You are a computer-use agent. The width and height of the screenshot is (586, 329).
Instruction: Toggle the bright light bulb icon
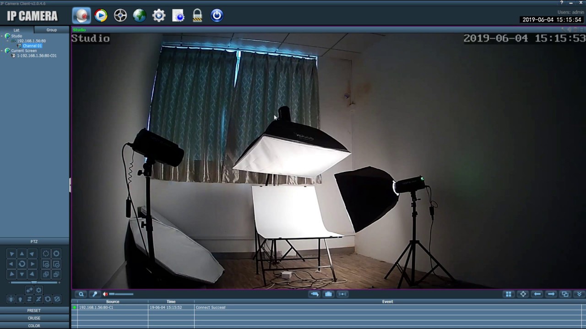pyautogui.click(x=11, y=299)
